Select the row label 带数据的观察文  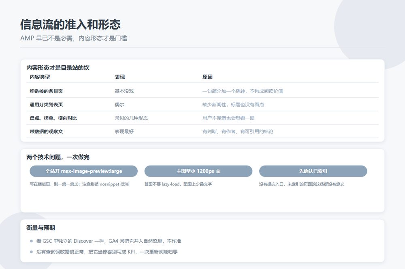(46, 131)
